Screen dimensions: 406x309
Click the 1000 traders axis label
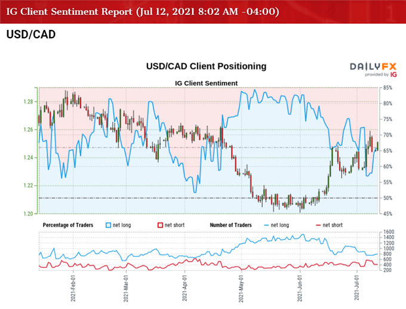point(389,248)
